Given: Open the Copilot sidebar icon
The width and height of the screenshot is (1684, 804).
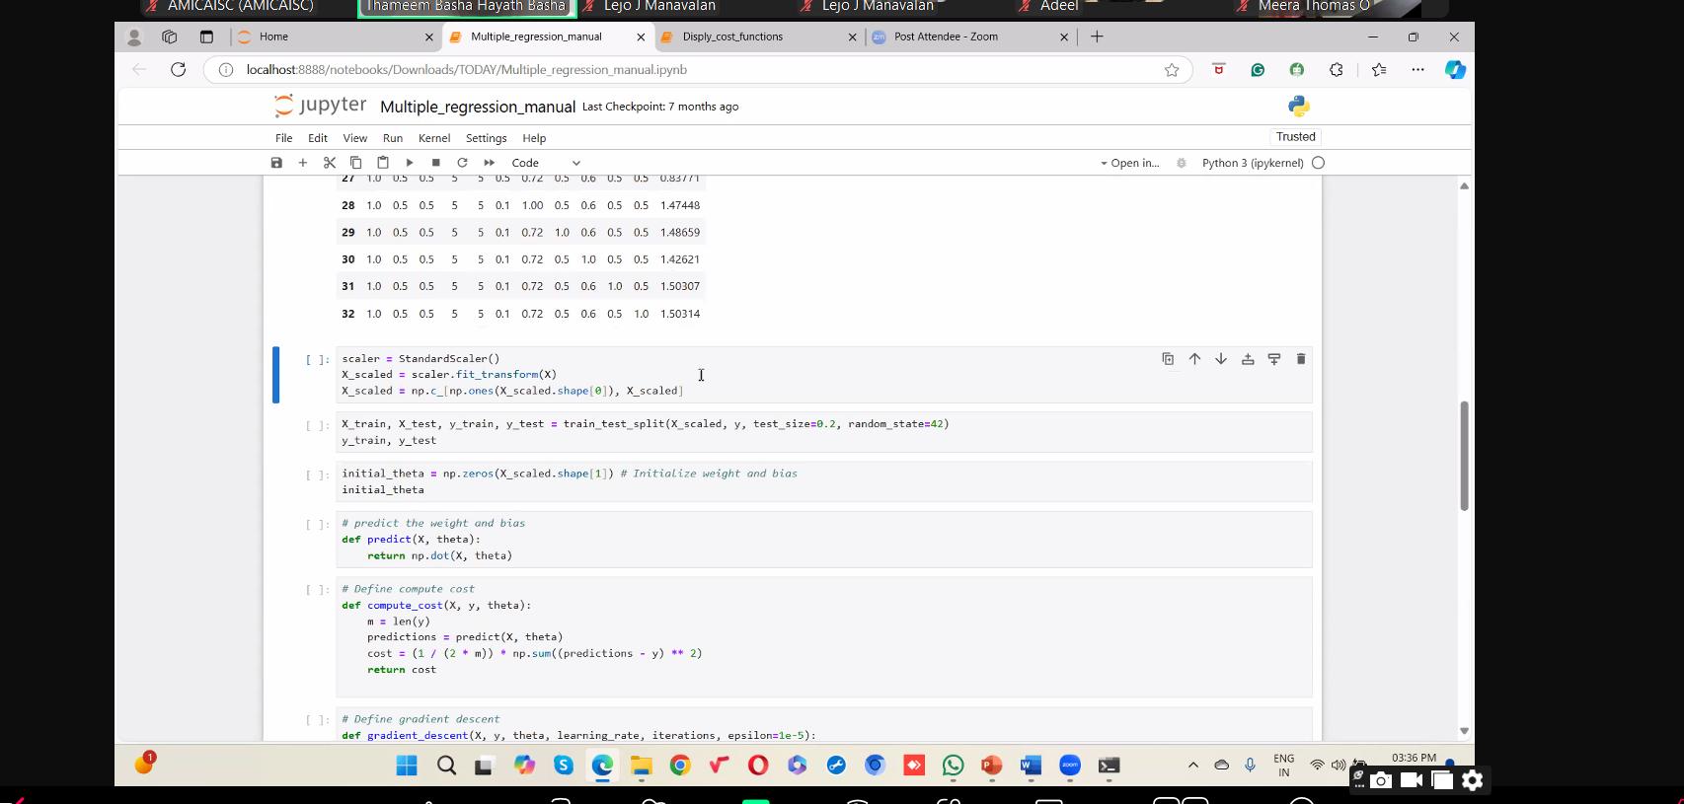Looking at the screenshot, I should pyautogui.click(x=1455, y=69).
